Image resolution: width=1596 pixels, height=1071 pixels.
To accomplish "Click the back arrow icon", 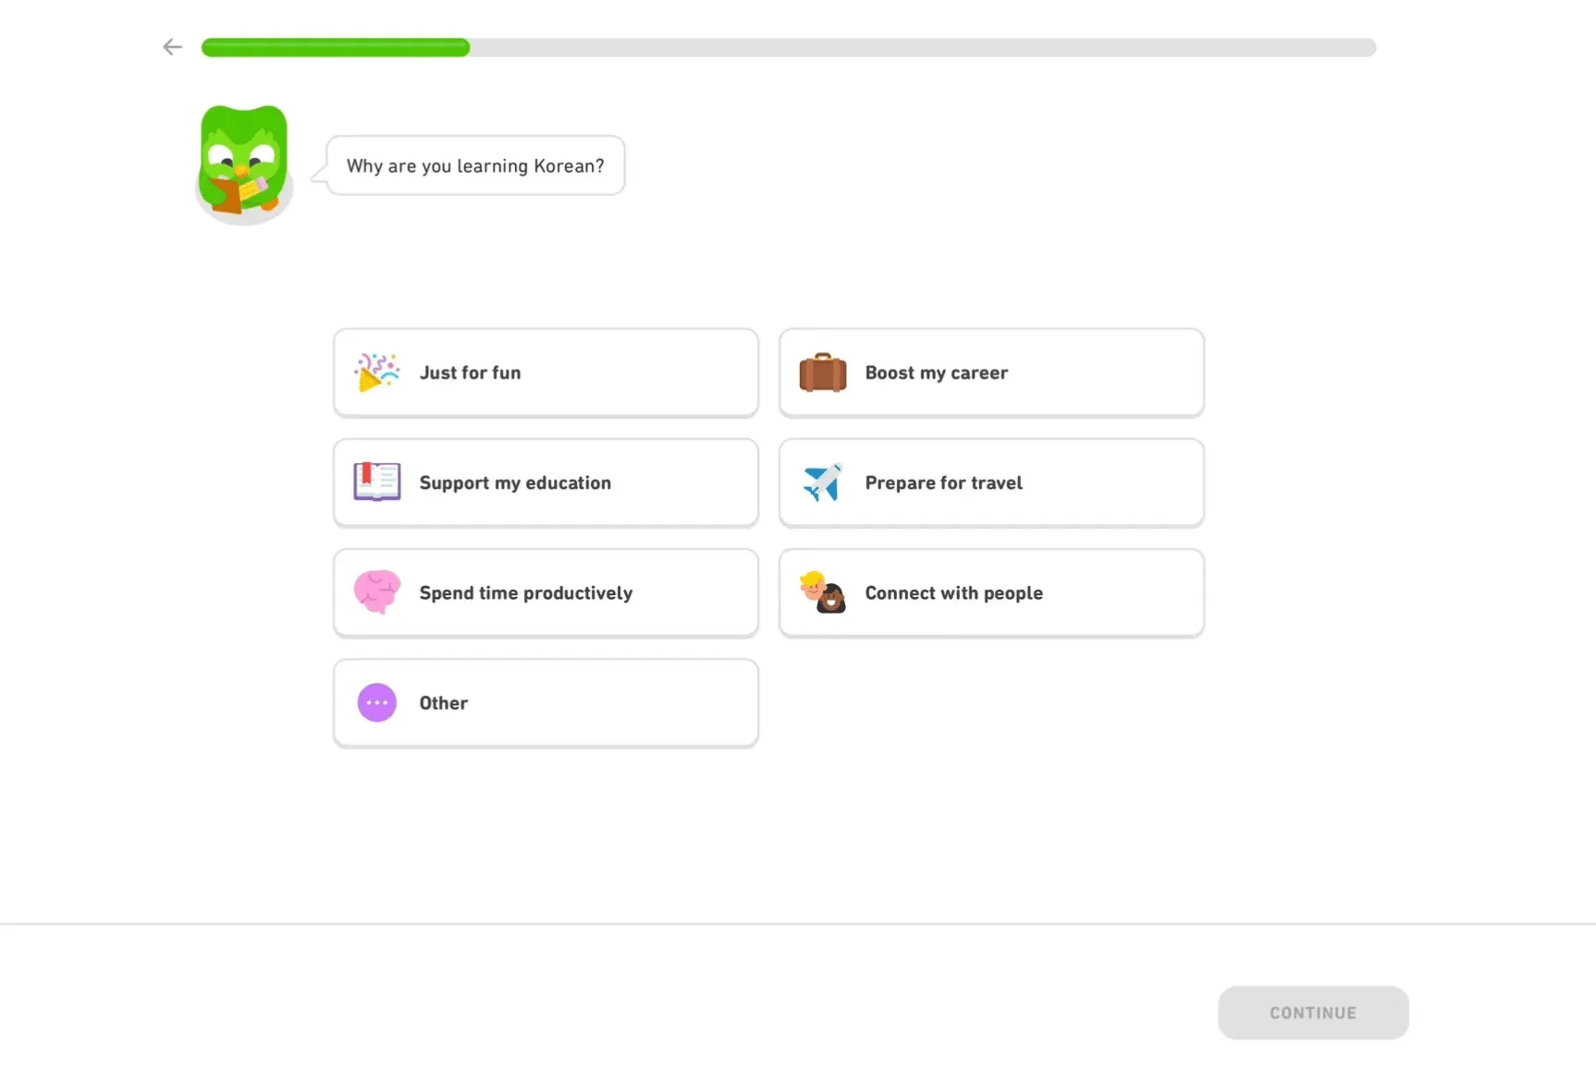I will [x=172, y=47].
